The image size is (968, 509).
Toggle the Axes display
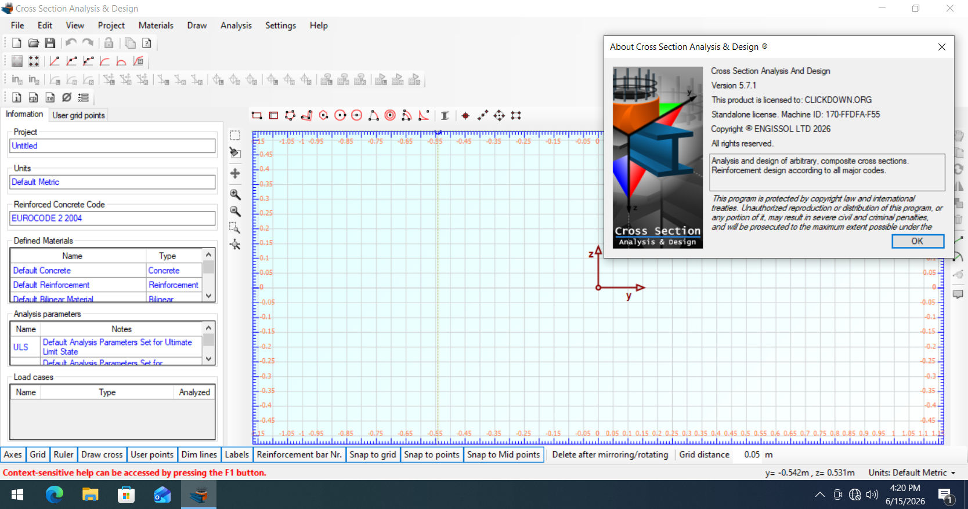pyautogui.click(x=13, y=455)
